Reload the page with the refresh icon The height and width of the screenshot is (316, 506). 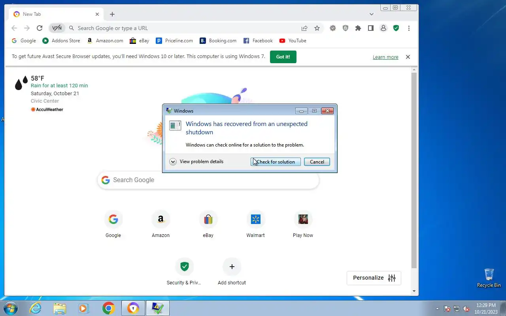pos(40,28)
